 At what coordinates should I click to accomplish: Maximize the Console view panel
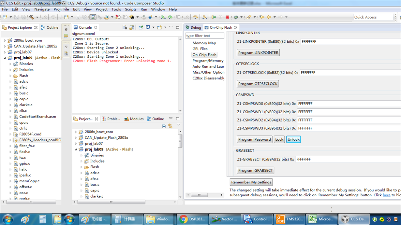(x=178, y=27)
